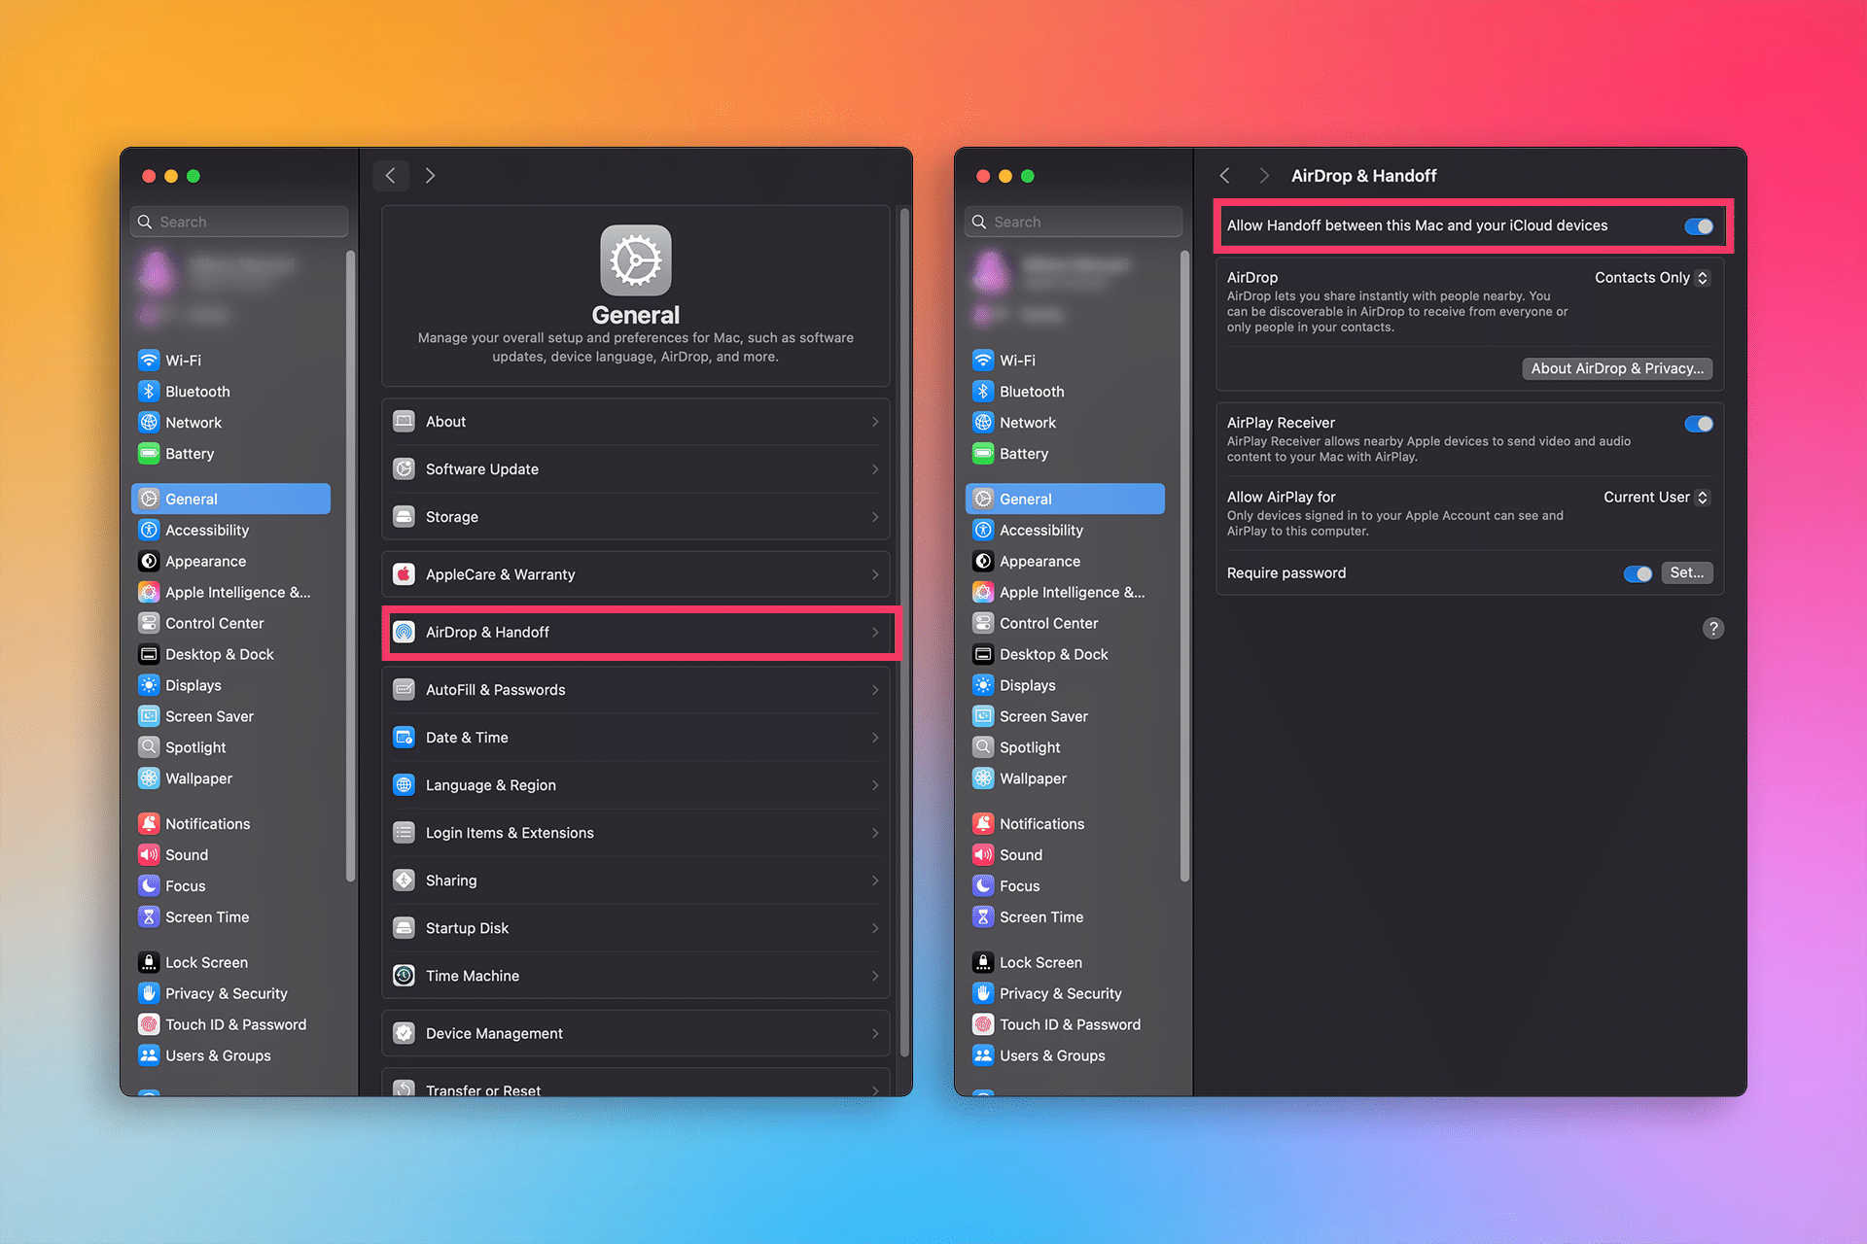1867x1244 pixels.
Task: Click the Battery icon in left window sidebar
Action: (x=149, y=454)
